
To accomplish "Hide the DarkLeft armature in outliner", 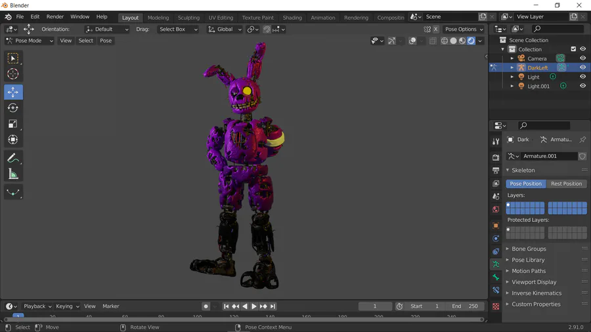I will pyautogui.click(x=582, y=68).
